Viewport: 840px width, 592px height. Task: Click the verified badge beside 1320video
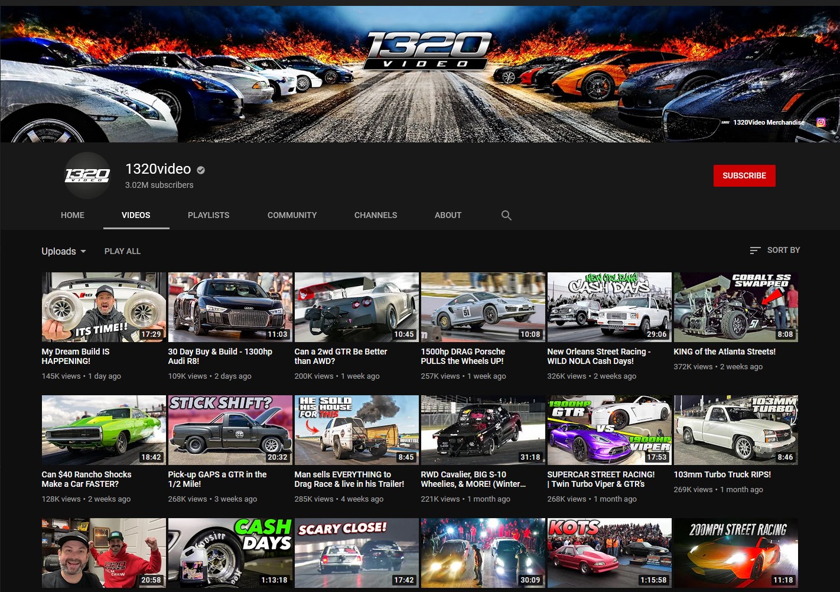201,170
